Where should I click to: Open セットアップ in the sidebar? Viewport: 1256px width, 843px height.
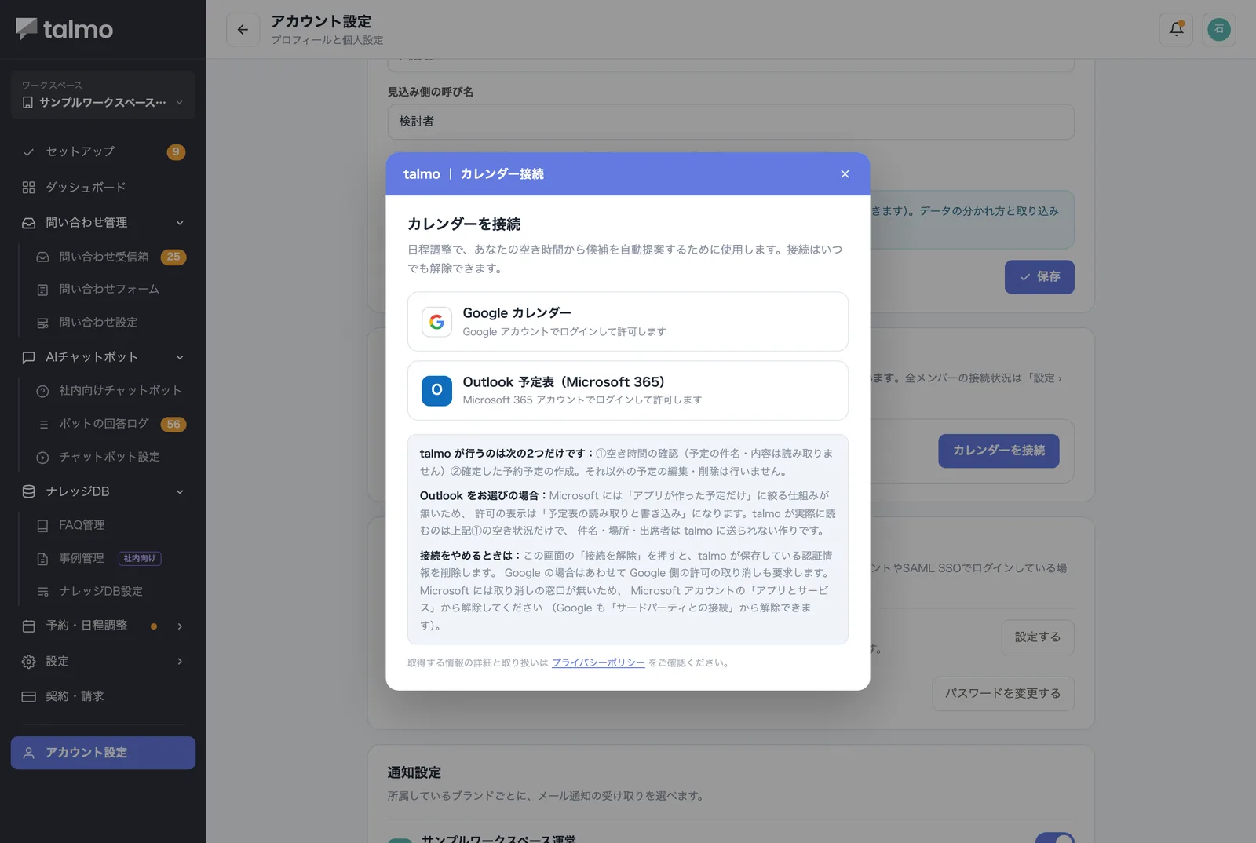pos(103,151)
